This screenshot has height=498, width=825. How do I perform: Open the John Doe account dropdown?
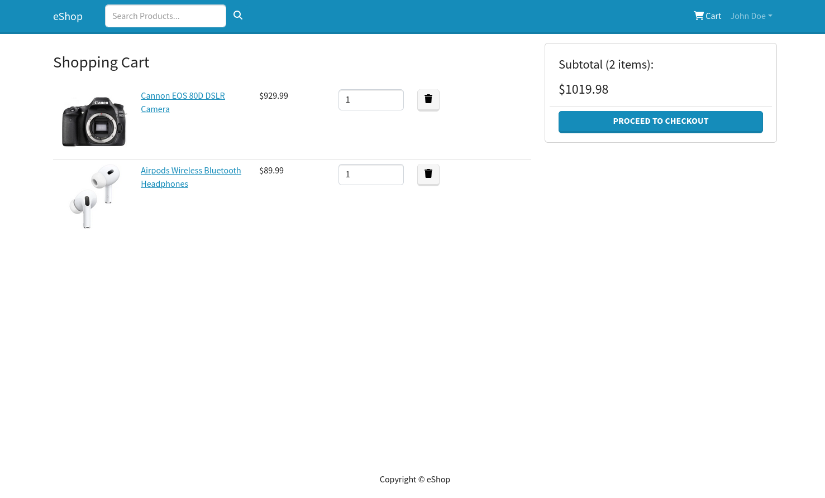coord(751,16)
